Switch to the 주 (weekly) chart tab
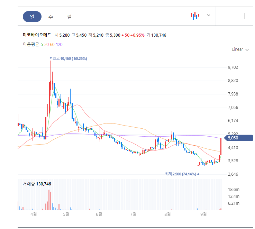 tap(51, 17)
